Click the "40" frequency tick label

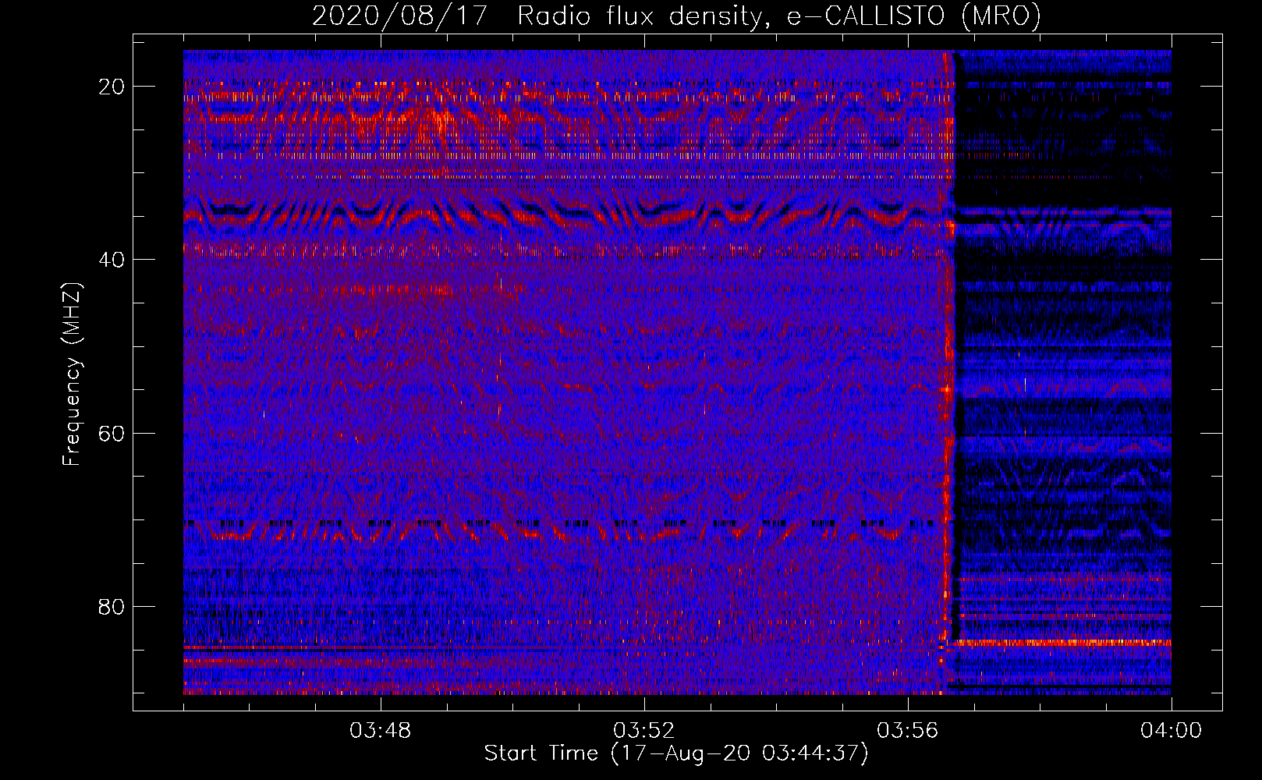(112, 260)
